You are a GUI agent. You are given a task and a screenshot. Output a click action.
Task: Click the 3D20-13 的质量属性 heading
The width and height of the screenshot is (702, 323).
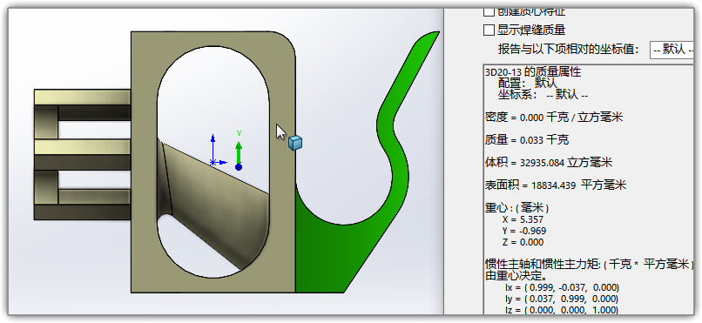533,72
